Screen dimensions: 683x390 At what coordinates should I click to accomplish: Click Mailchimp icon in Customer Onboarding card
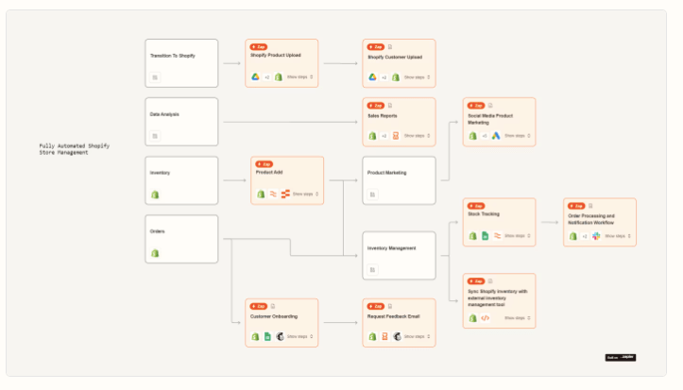[280, 336]
